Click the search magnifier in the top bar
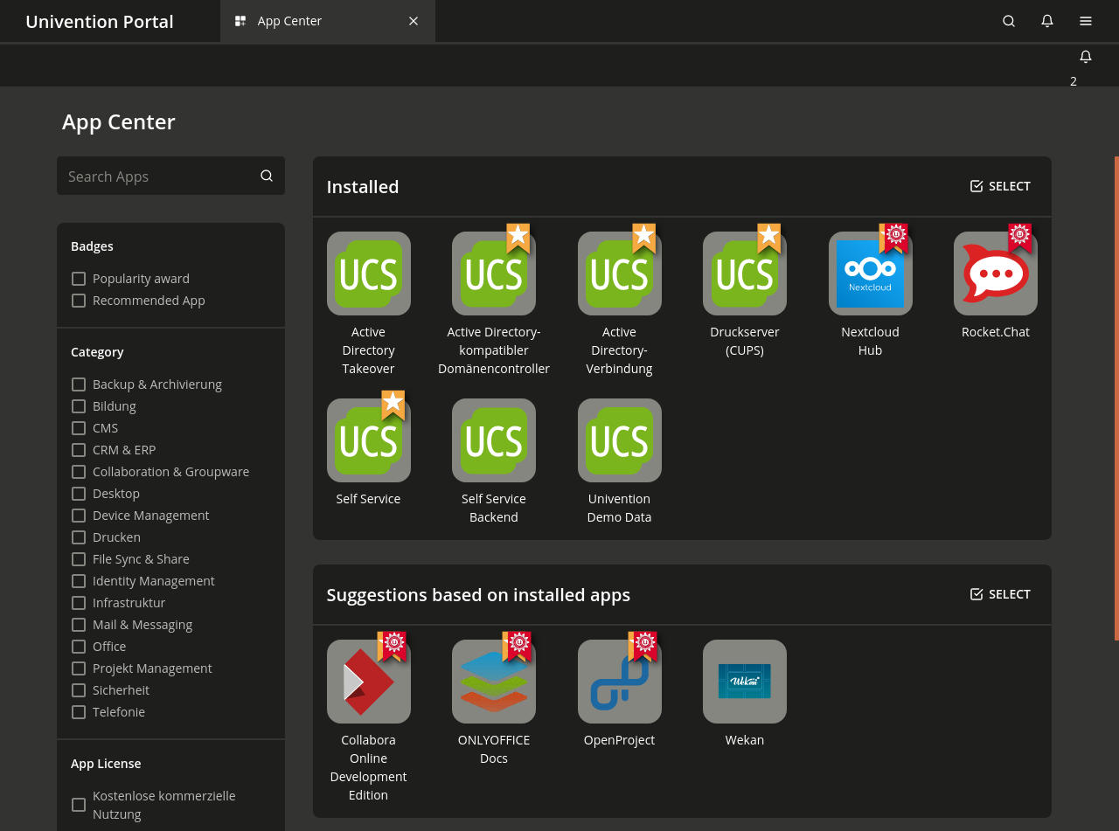1119x831 pixels. pos(1008,21)
